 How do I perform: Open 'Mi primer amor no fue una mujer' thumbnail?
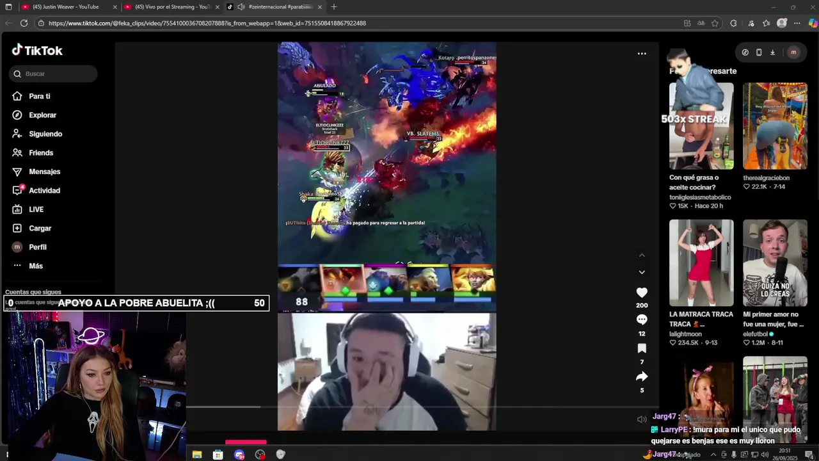click(775, 263)
